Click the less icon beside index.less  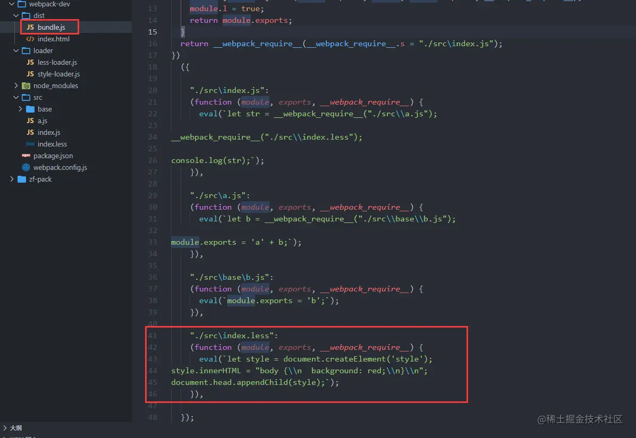30,144
